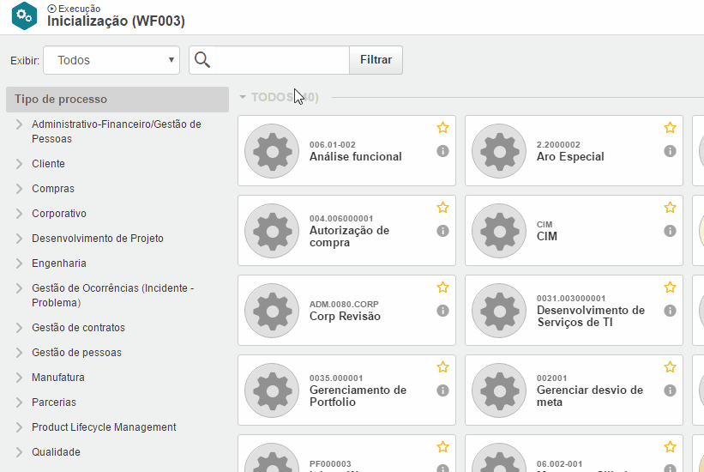The width and height of the screenshot is (704, 472).
Task: Open info for Autorização de compra process
Action: click(x=442, y=231)
